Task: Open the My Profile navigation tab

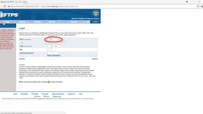Action: (30, 22)
